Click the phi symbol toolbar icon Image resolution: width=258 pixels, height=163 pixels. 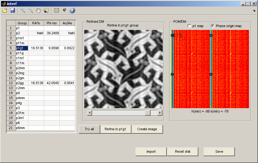(64, 10)
